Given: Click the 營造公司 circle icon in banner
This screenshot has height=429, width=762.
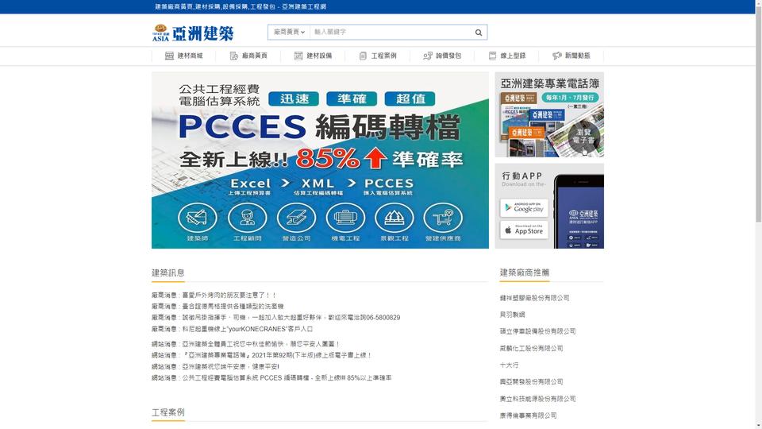Looking at the screenshot, I should click(296, 218).
